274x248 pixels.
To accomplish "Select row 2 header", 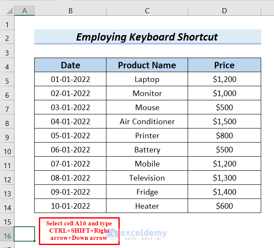I will 7,37.
